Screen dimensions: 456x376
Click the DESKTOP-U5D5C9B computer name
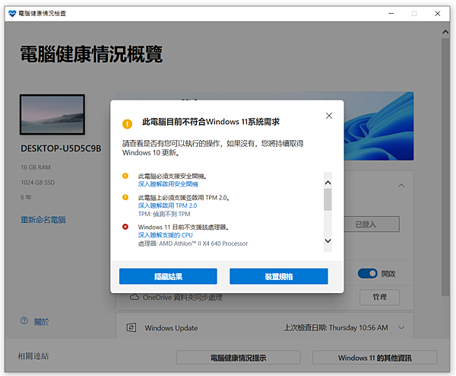click(x=61, y=148)
